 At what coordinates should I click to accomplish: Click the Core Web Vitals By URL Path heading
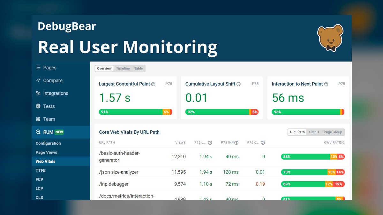click(129, 132)
